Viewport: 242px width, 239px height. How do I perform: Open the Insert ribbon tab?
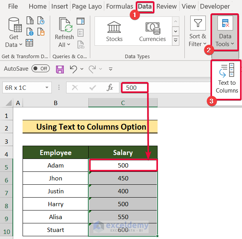click(x=59, y=6)
